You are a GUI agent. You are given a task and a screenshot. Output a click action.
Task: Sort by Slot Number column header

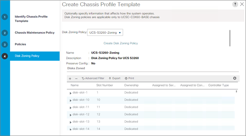click(x=105, y=85)
